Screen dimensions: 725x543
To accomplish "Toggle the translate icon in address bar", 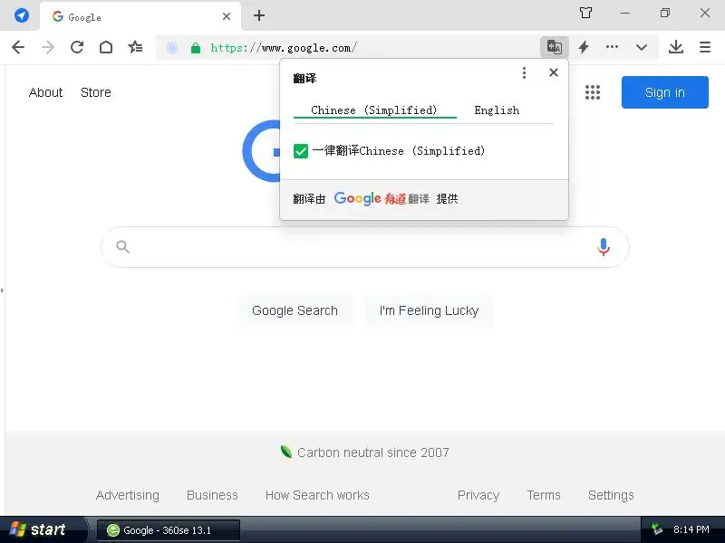I will (x=555, y=47).
